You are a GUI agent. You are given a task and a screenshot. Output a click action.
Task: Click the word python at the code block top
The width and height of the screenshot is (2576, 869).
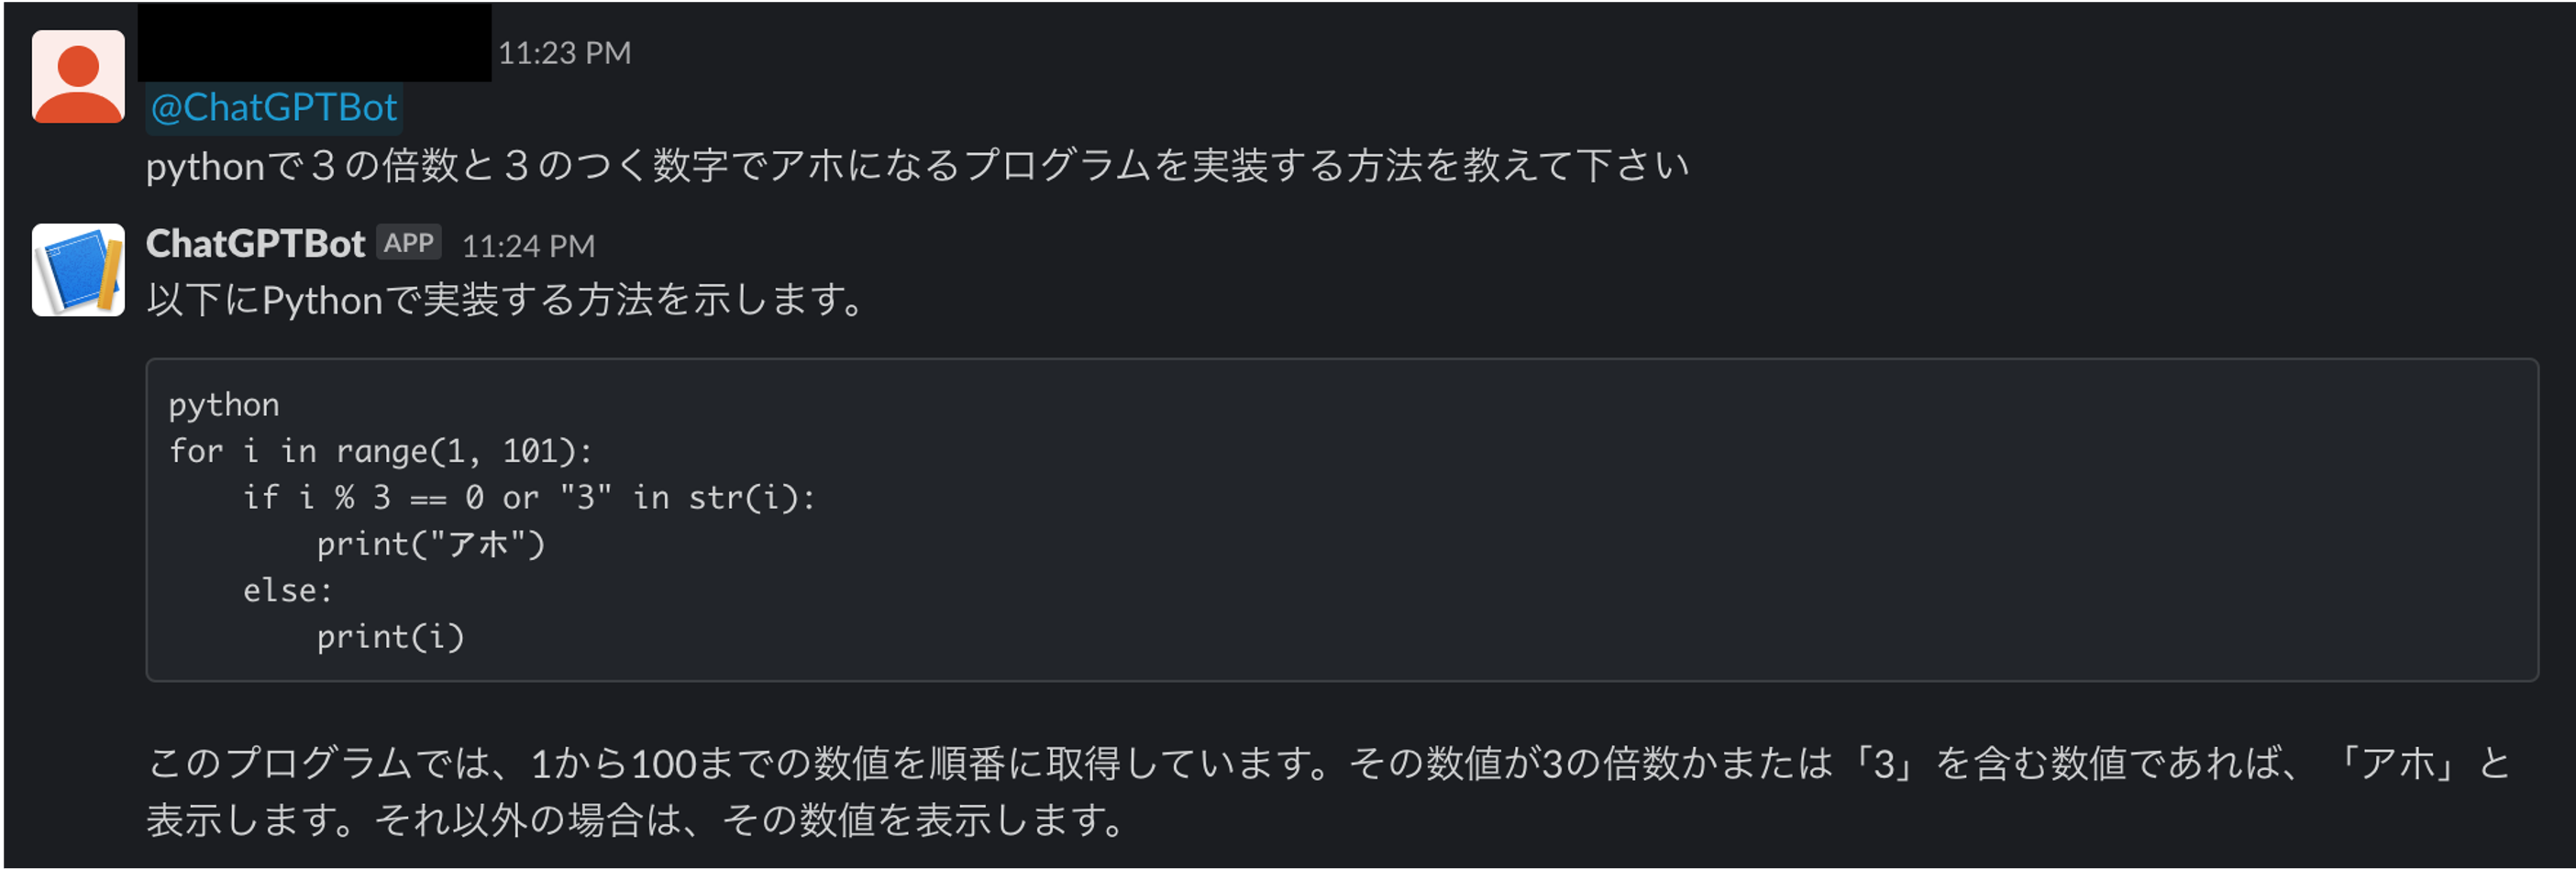point(222,404)
